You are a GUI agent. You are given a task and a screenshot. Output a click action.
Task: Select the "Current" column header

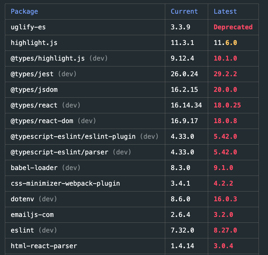tap(184, 11)
